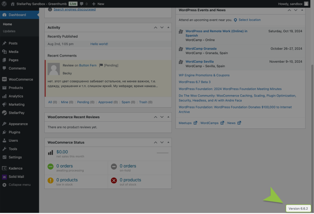Open the Posts menu item
This screenshot has width=314, height=214.
click(13, 43)
